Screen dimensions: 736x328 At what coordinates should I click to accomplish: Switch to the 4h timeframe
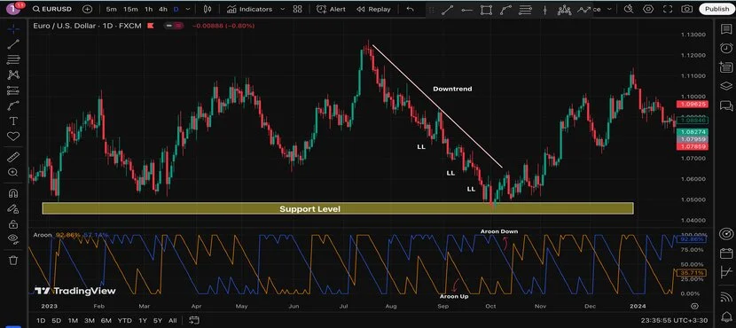coord(163,9)
